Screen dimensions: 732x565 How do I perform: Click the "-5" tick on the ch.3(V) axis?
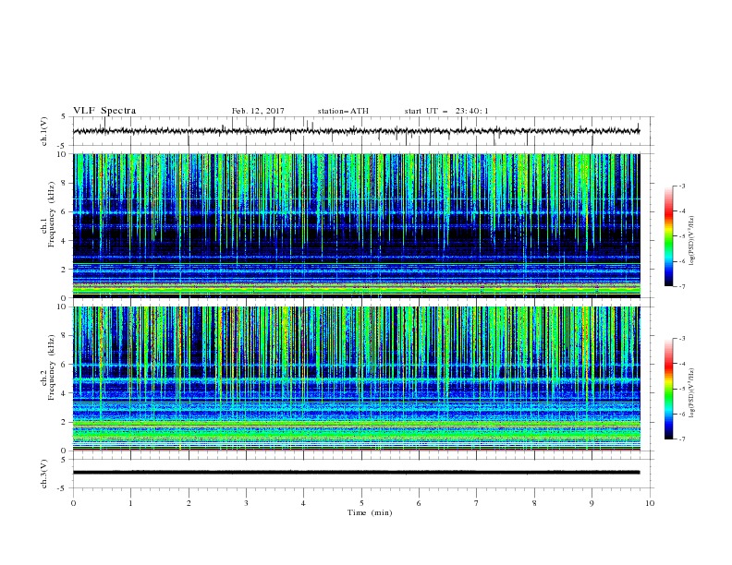(63, 488)
